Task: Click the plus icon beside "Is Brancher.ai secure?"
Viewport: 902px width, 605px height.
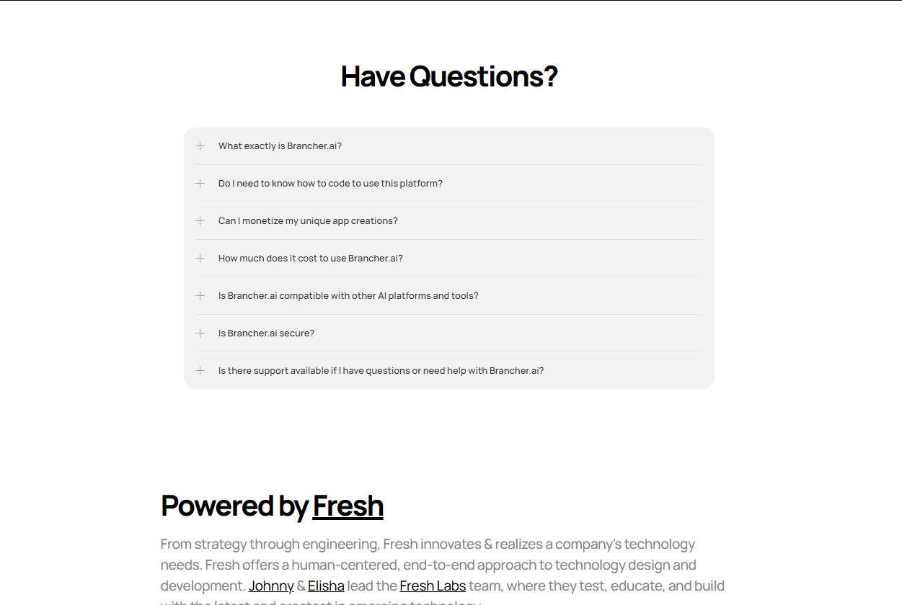Action: point(200,333)
